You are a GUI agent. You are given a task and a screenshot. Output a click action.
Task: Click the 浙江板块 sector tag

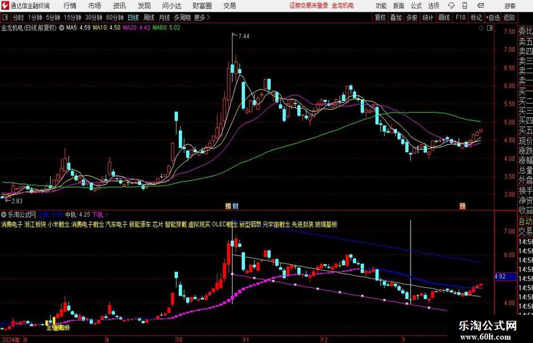(x=35, y=224)
